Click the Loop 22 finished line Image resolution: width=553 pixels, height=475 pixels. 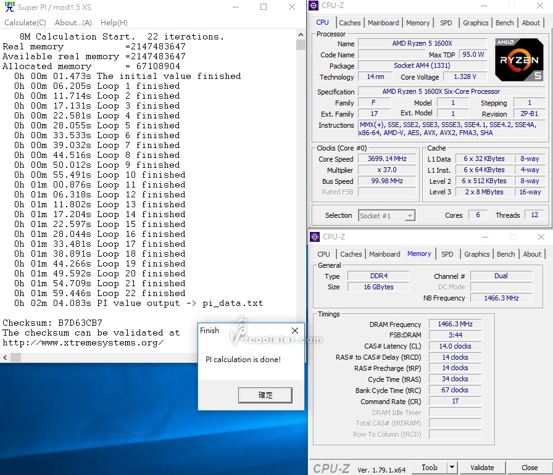[x=100, y=293]
